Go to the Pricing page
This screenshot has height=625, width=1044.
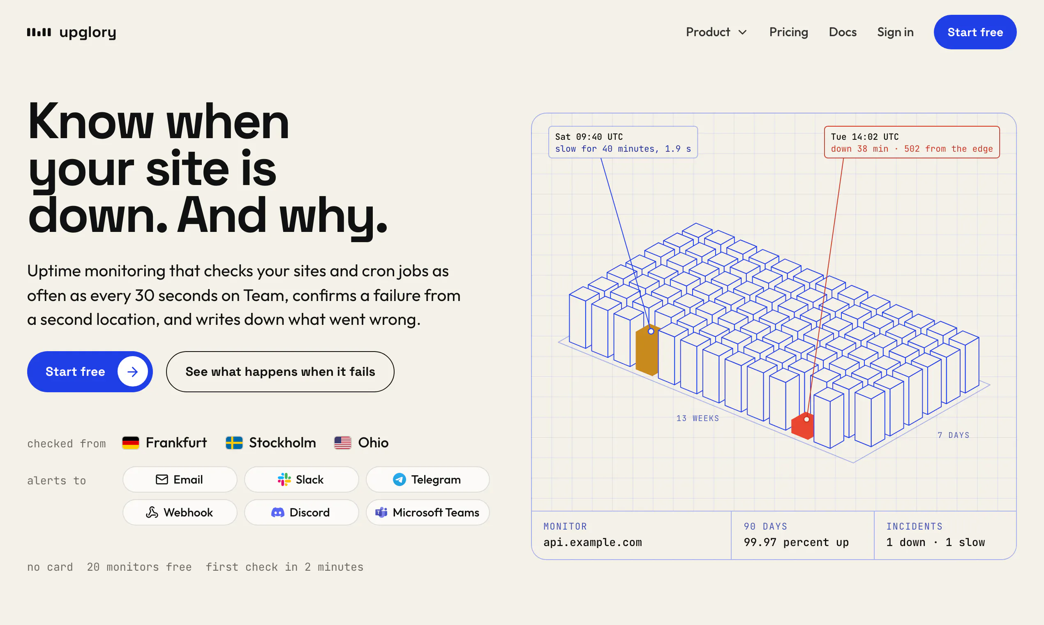(x=788, y=32)
